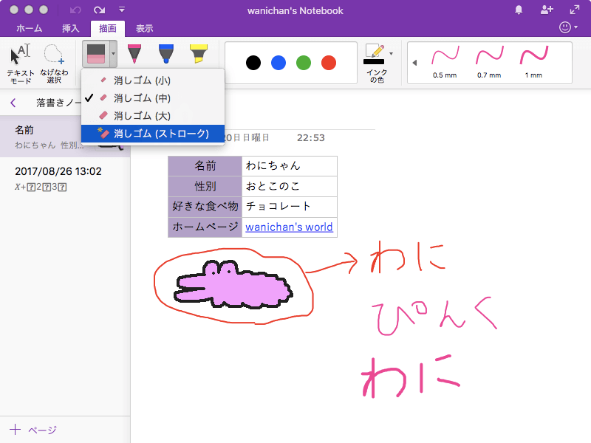Switch to the 挿入 tab
The height and width of the screenshot is (443, 591).
pos(70,28)
